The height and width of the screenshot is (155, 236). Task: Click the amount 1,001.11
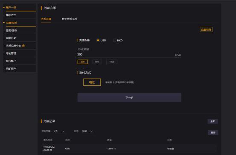(x=111, y=149)
